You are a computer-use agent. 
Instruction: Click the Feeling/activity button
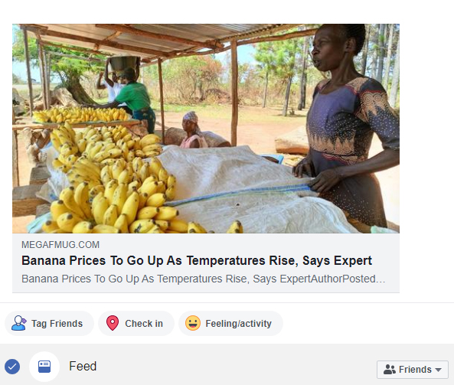point(230,323)
